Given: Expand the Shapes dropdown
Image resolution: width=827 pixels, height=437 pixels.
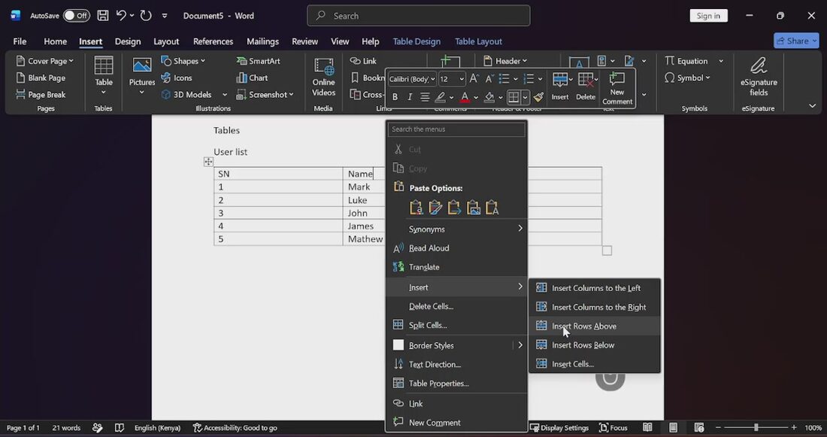Looking at the screenshot, I should pos(183,61).
